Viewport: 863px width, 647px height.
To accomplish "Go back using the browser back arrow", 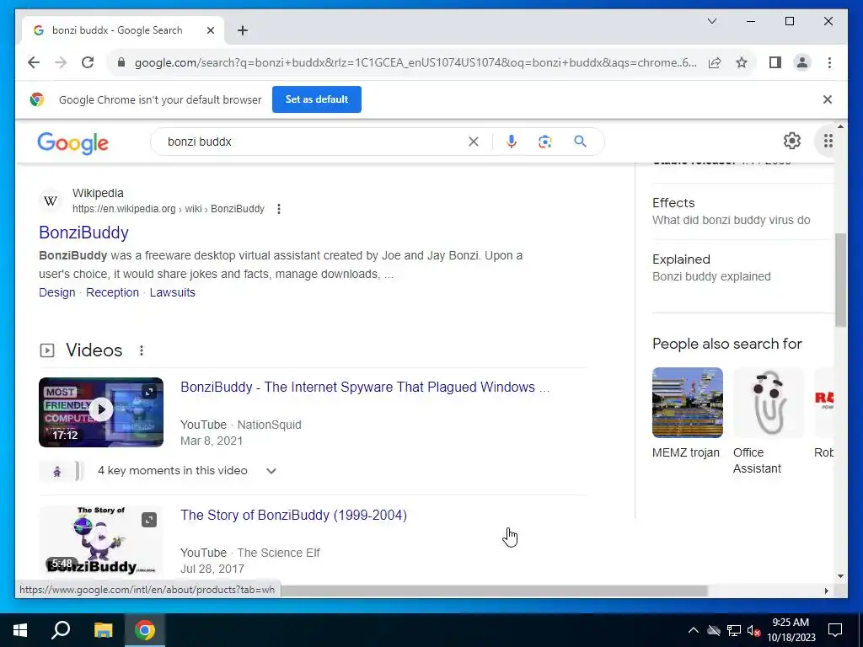I will tap(34, 62).
